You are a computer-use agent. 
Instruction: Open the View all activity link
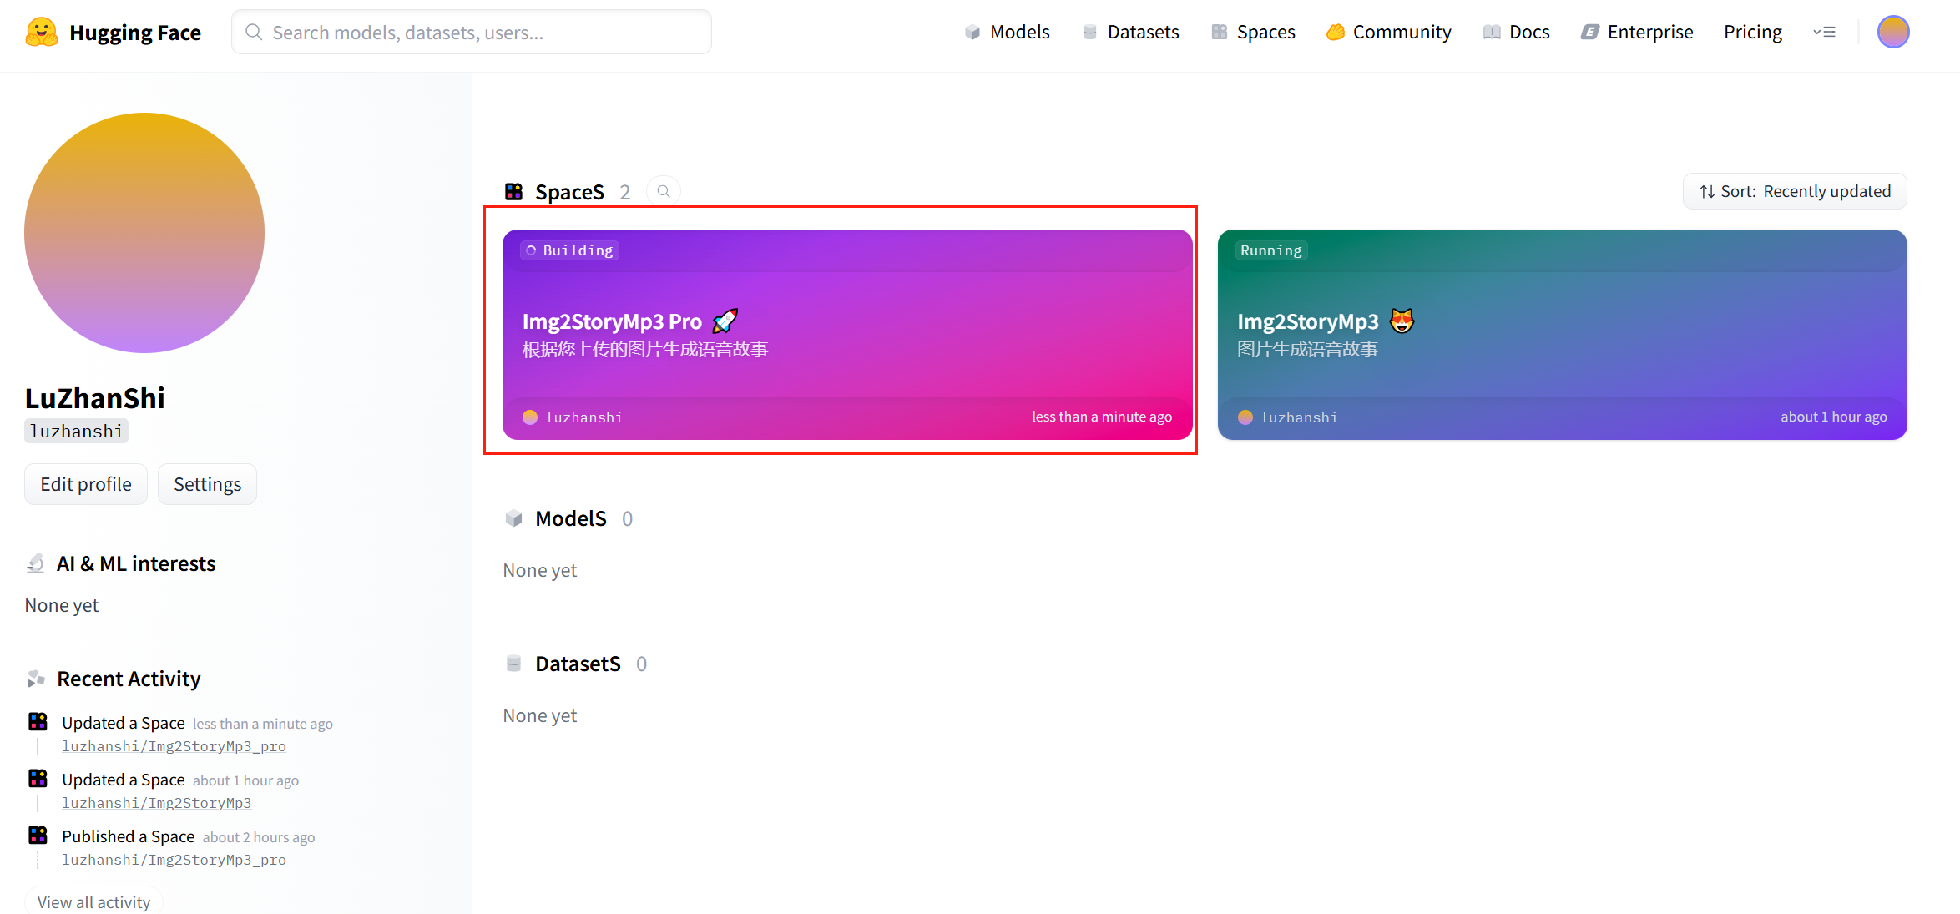tap(93, 901)
